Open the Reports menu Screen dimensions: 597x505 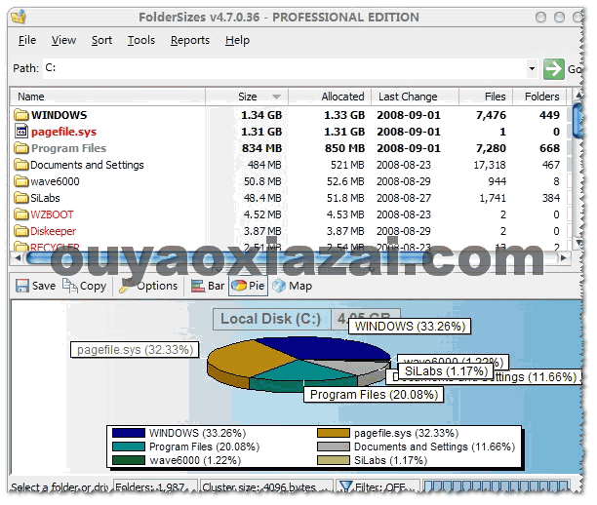[x=190, y=40]
